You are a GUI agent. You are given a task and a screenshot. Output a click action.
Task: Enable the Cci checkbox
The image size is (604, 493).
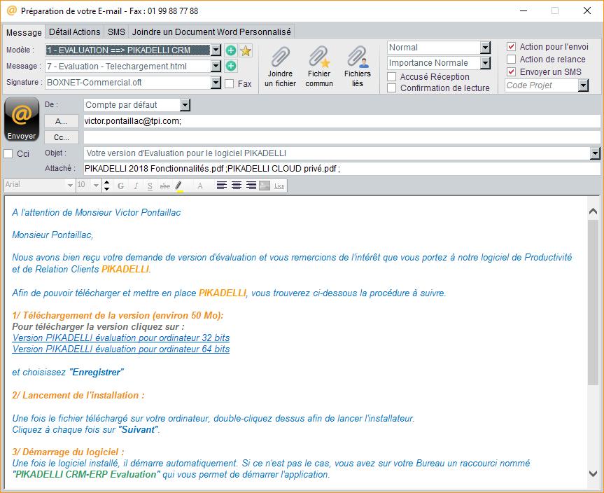tap(8, 154)
